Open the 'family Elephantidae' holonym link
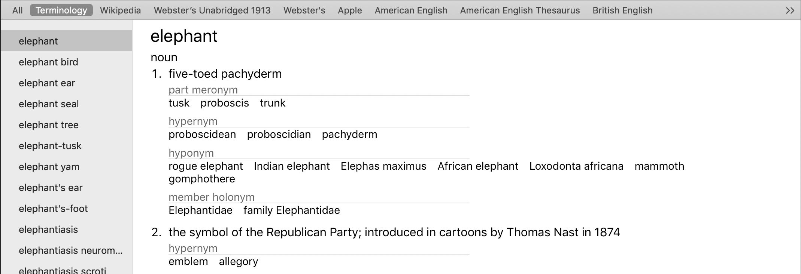The height and width of the screenshot is (274, 801). [291, 210]
